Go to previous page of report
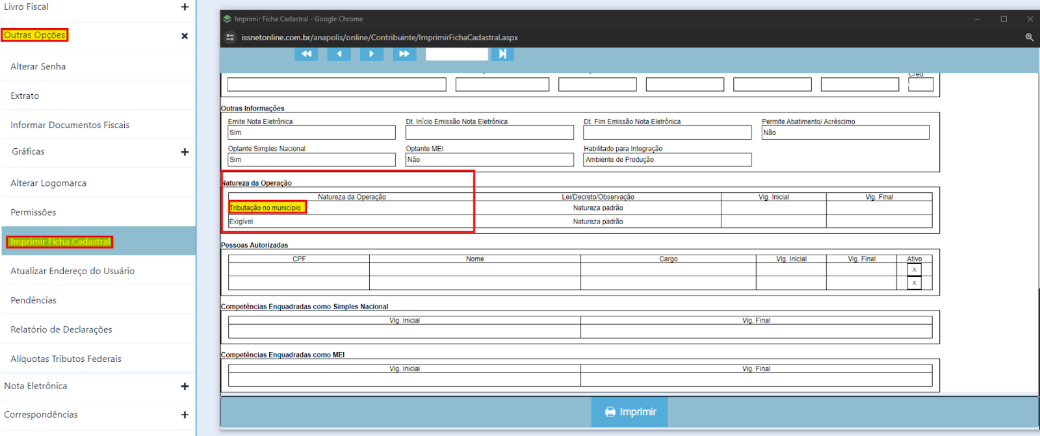Screen dimensions: 1040x436 coord(339,54)
